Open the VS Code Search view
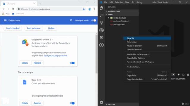The image size is (190, 106). click(x=102, y=16)
